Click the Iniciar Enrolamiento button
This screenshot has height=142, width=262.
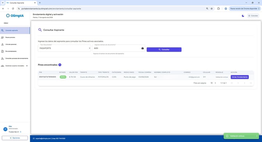tap(240, 77)
